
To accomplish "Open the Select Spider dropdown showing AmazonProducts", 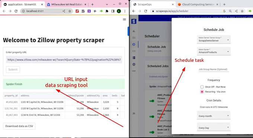I will 214,51.
